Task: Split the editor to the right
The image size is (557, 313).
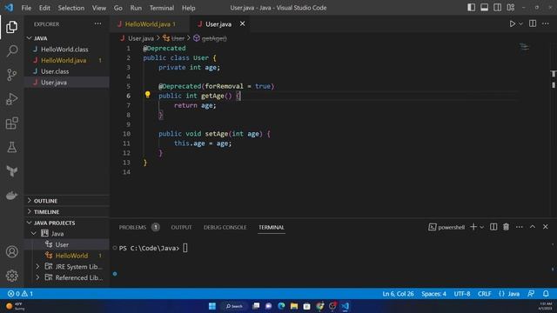Action: click(x=533, y=23)
